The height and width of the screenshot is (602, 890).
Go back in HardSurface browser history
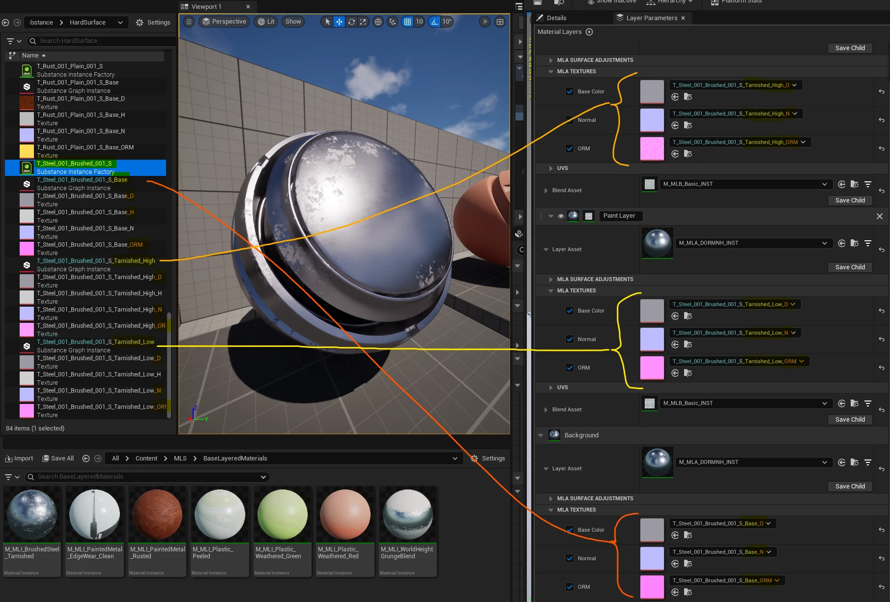click(5, 23)
